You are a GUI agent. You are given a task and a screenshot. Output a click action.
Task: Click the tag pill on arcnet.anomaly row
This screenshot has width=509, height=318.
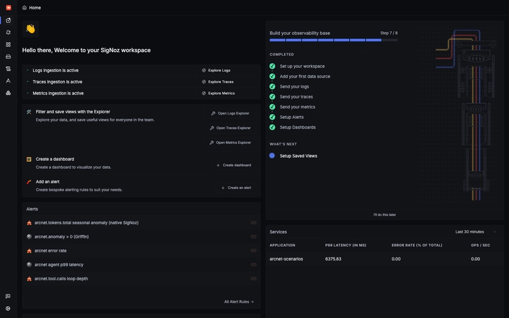(x=253, y=237)
